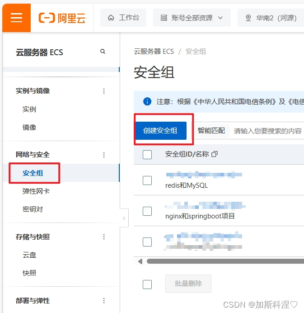Screen dimensions: 304x313
Task: Expand the 账号全部资源 dropdown
Action: click(192, 18)
